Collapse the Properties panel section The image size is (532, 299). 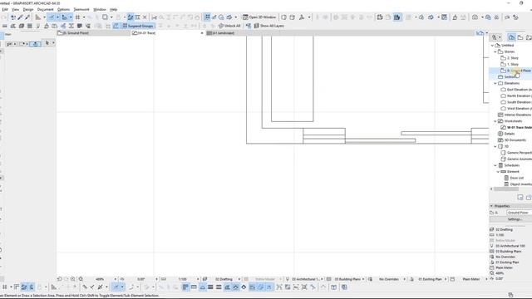point(491,206)
